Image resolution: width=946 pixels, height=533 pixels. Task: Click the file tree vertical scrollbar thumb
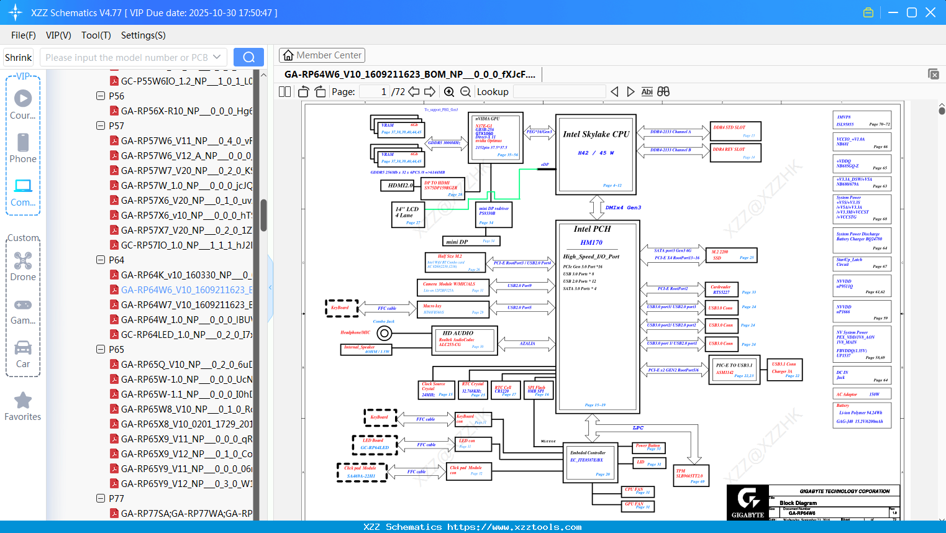tap(263, 215)
